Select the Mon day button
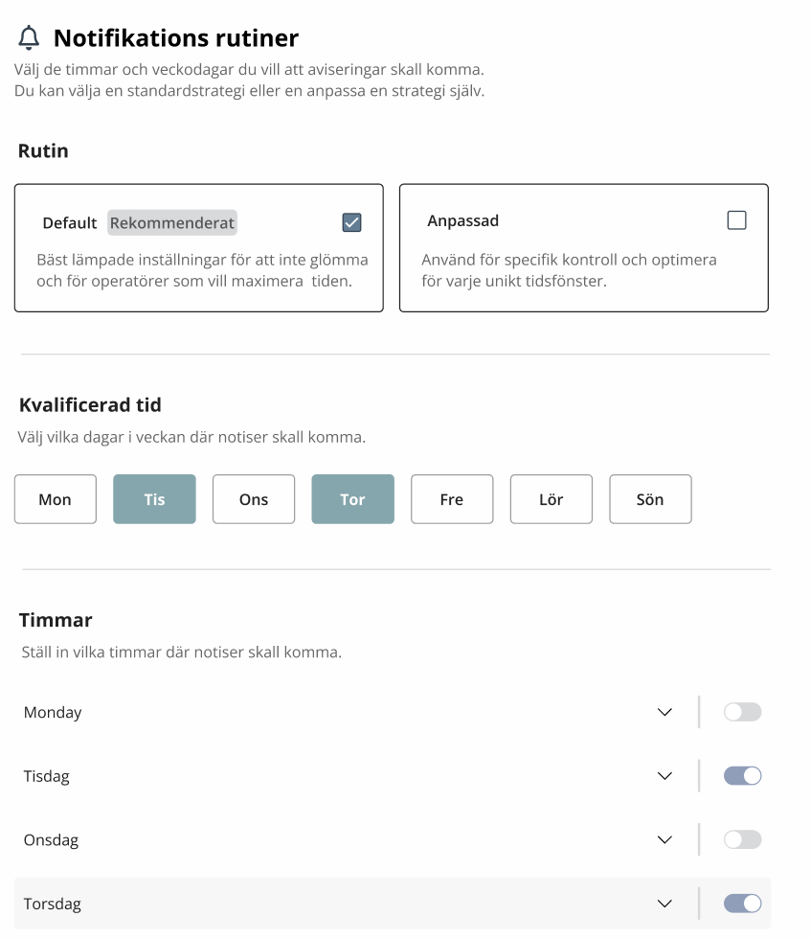This screenshot has height=939, width=810. pos(56,499)
